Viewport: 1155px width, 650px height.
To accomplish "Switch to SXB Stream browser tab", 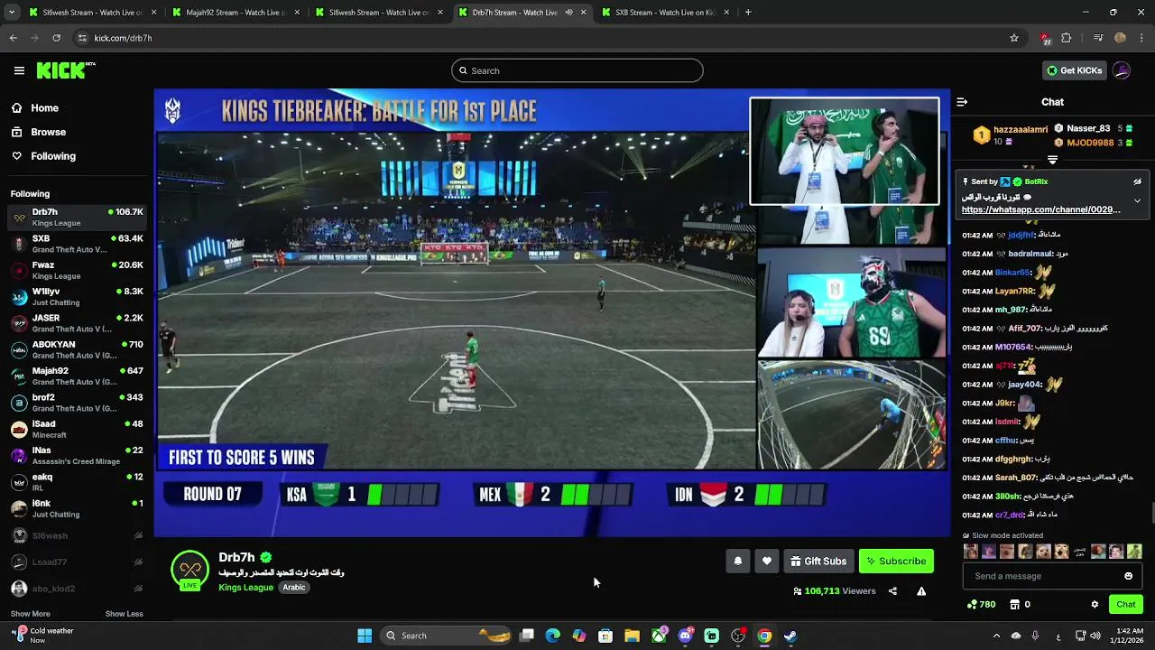I will point(666,13).
